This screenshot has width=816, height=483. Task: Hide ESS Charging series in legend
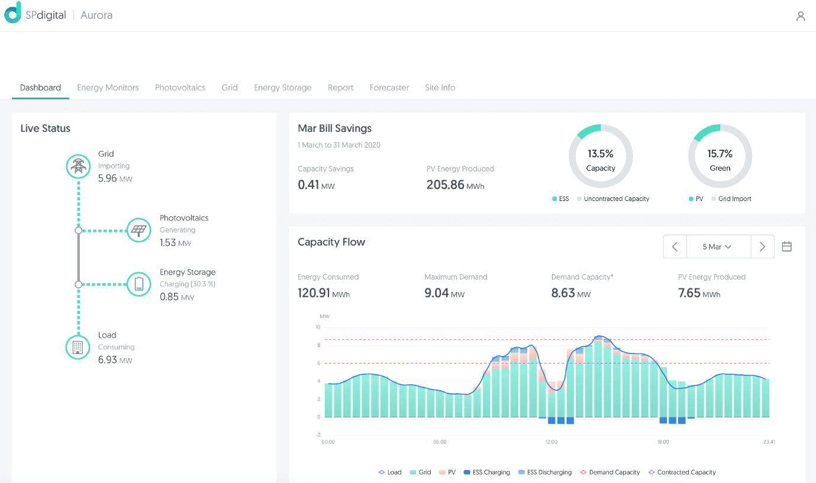pyautogui.click(x=487, y=472)
